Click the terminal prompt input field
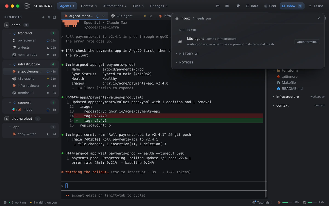Image resolution: width=329 pixels, height=206 pixels. (x=164, y=186)
